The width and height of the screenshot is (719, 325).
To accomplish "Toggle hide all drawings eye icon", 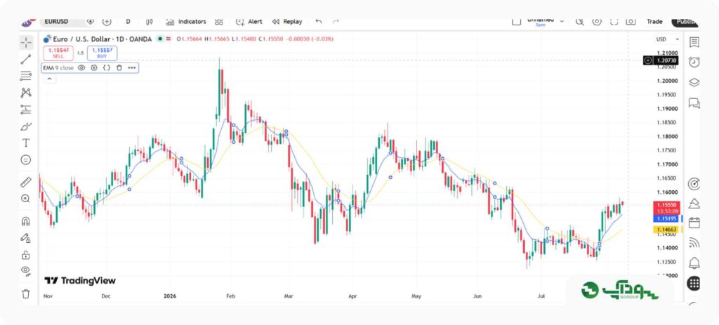I will pyautogui.click(x=26, y=272).
